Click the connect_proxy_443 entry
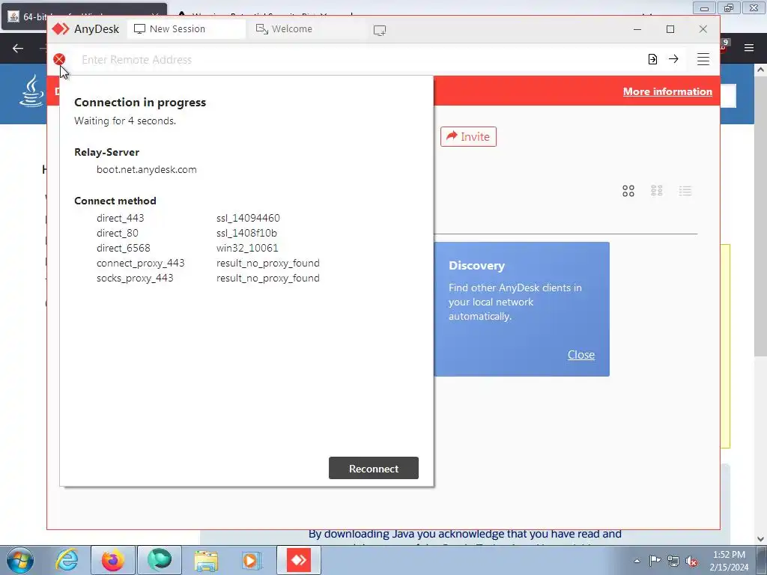767x575 pixels. tap(140, 263)
